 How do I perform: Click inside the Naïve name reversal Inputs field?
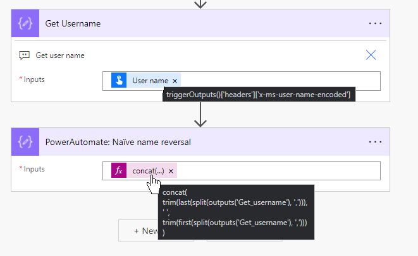coord(242,171)
